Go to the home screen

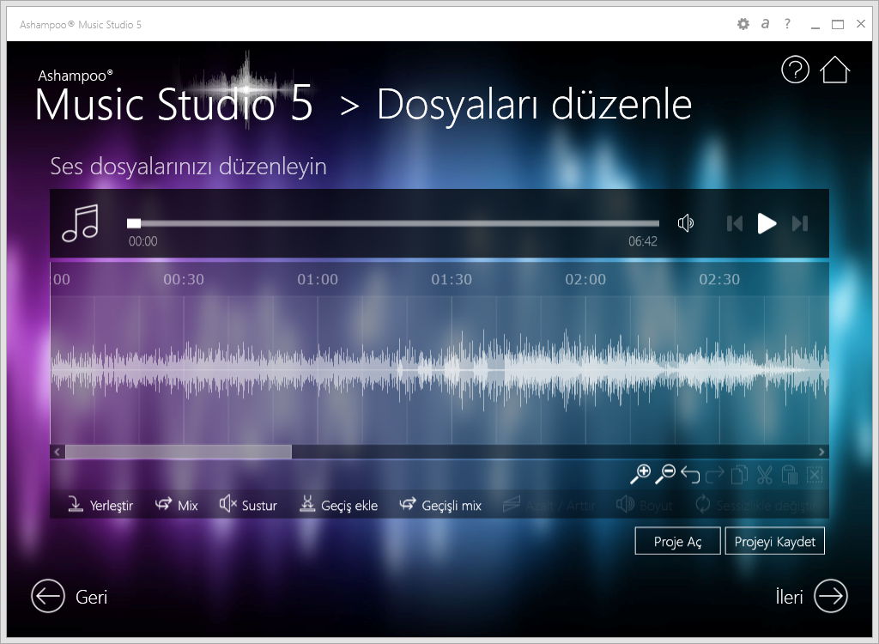coord(835,70)
